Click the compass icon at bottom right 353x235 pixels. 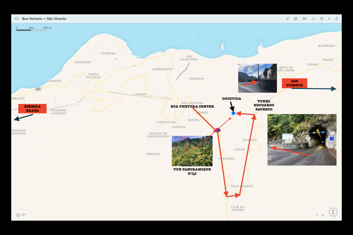[333, 212]
